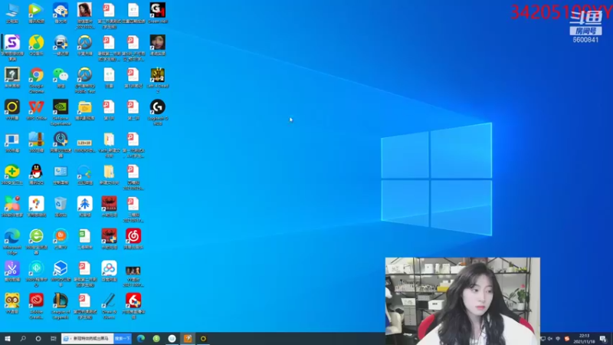The image size is (613, 345).
Task: Switch to the yellow-ring YY taskbar app
Action: (x=203, y=338)
